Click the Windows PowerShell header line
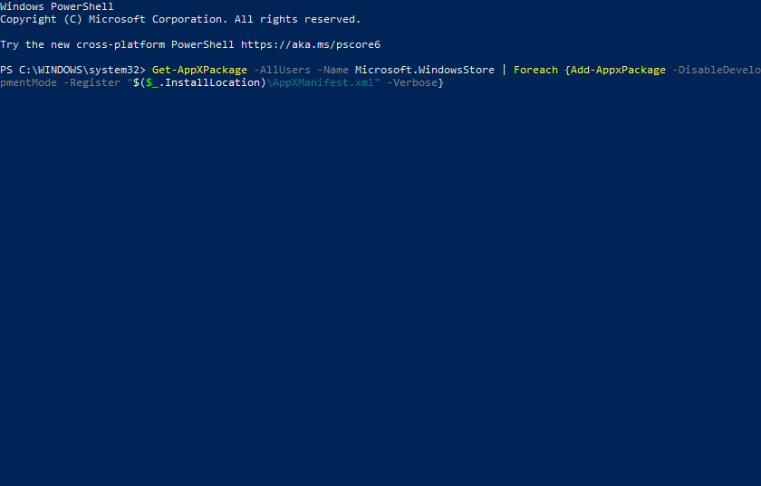 coord(56,6)
